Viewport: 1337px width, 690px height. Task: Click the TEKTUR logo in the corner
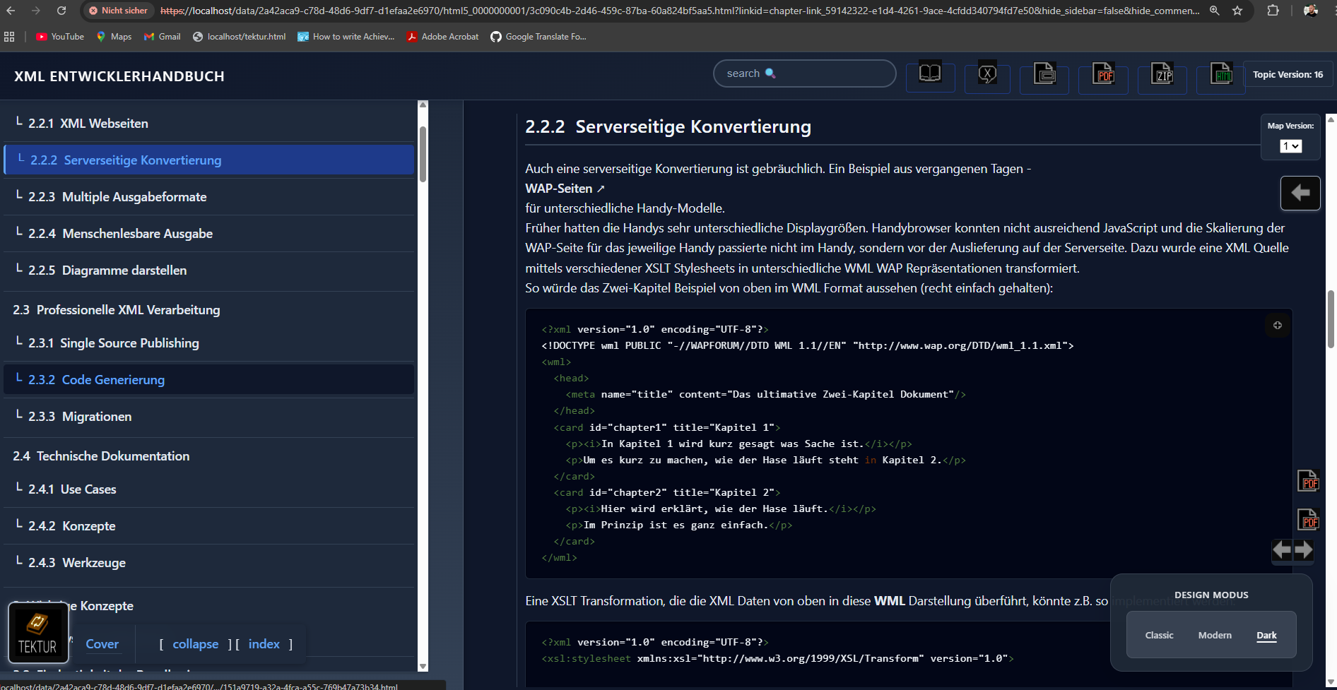pos(37,633)
